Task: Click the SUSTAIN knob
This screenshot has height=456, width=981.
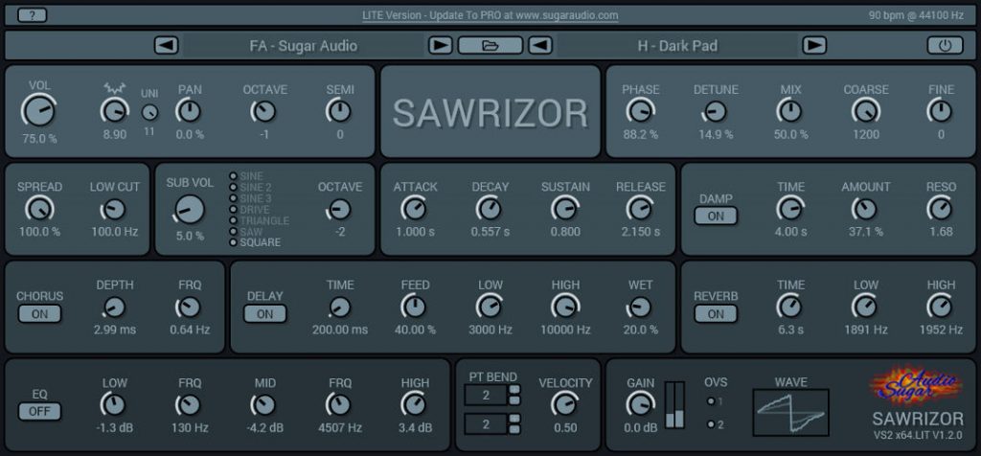Action: click(565, 209)
